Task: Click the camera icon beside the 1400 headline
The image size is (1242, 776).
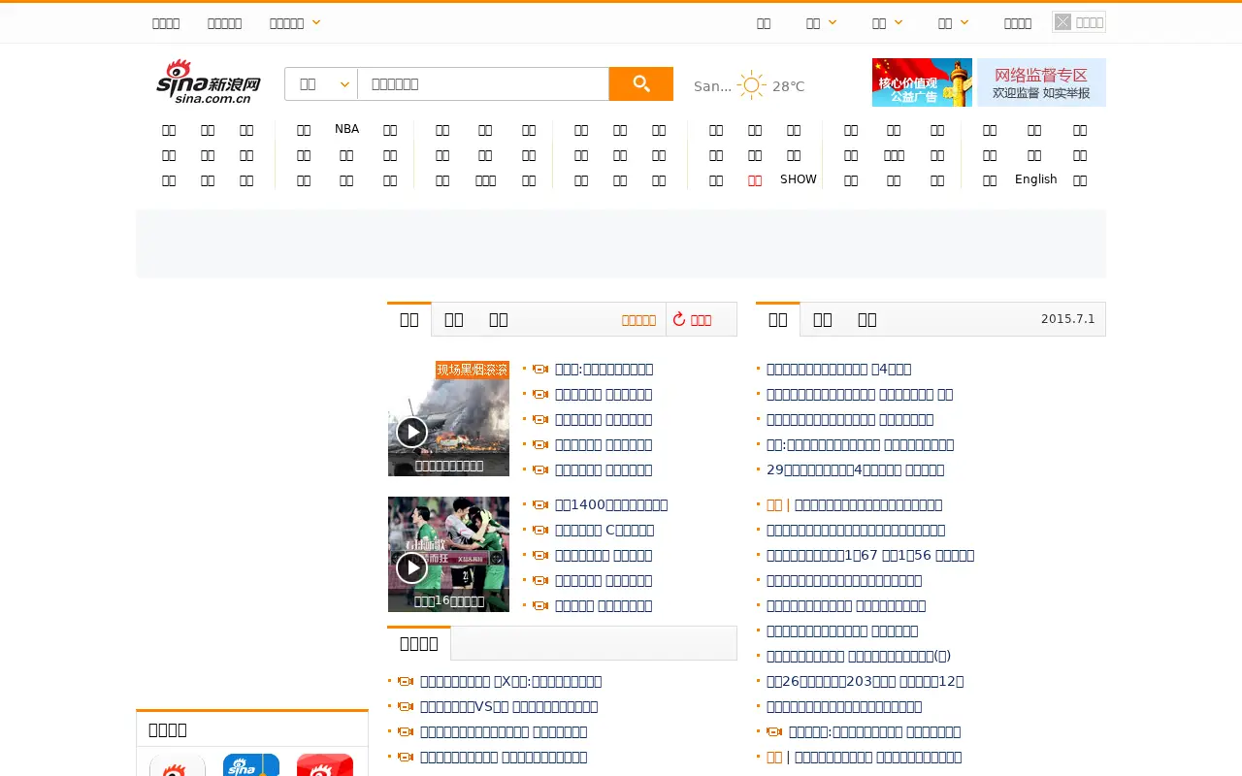Action: (x=540, y=505)
